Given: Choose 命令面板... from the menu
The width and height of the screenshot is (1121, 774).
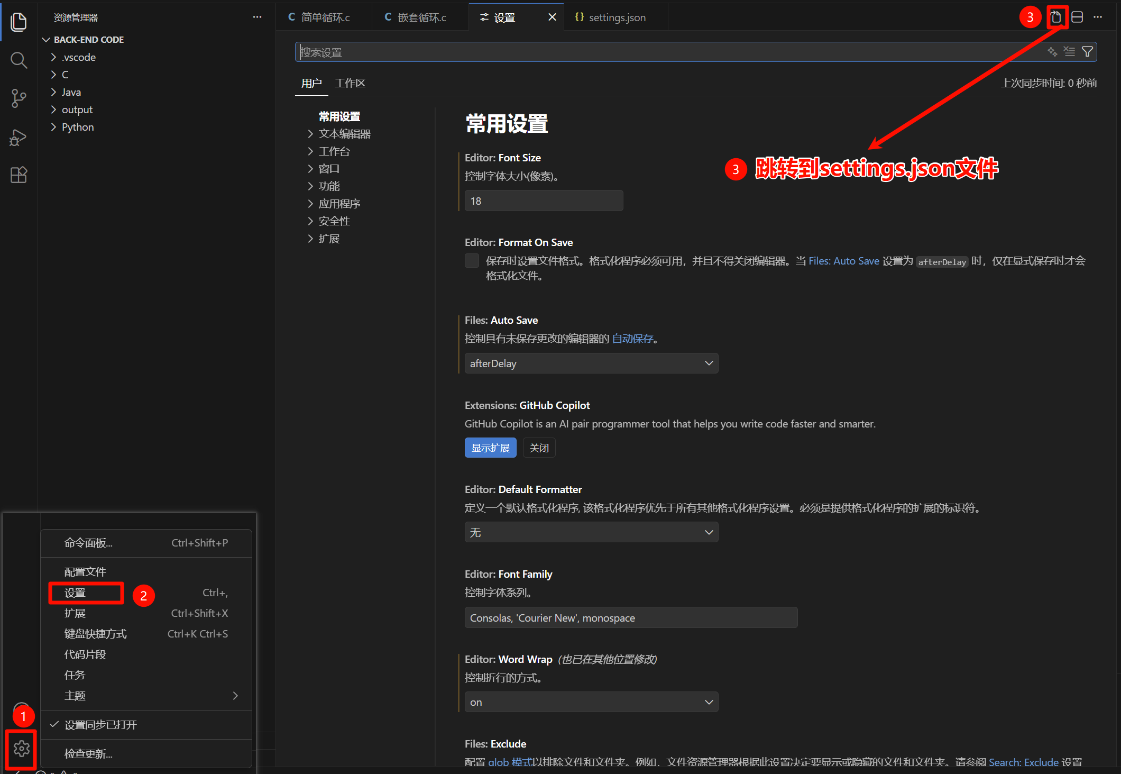Looking at the screenshot, I should (146, 543).
